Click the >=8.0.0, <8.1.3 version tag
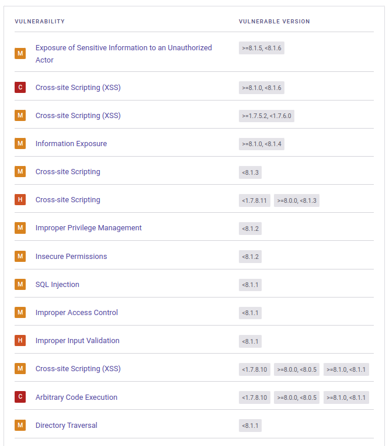Screen dimensions: 389x446 (x=297, y=200)
